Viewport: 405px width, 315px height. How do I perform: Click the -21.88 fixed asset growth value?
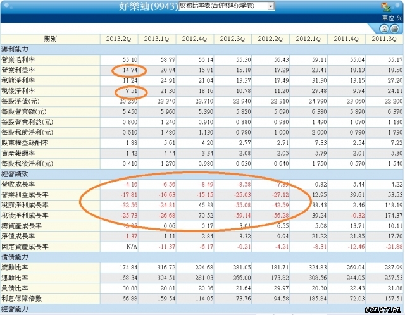coord(394,247)
